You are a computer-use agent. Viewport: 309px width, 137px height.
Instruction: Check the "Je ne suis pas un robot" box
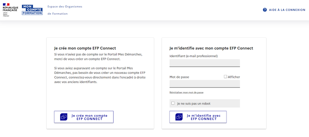pyautogui.click(x=173, y=103)
